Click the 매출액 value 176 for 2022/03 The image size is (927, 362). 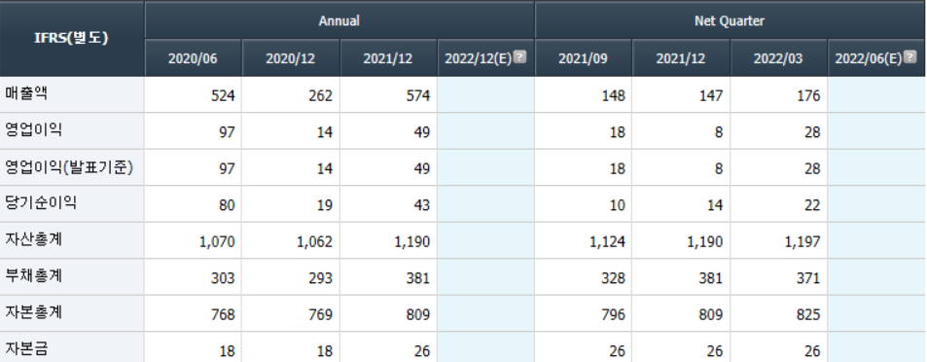pyautogui.click(x=808, y=95)
